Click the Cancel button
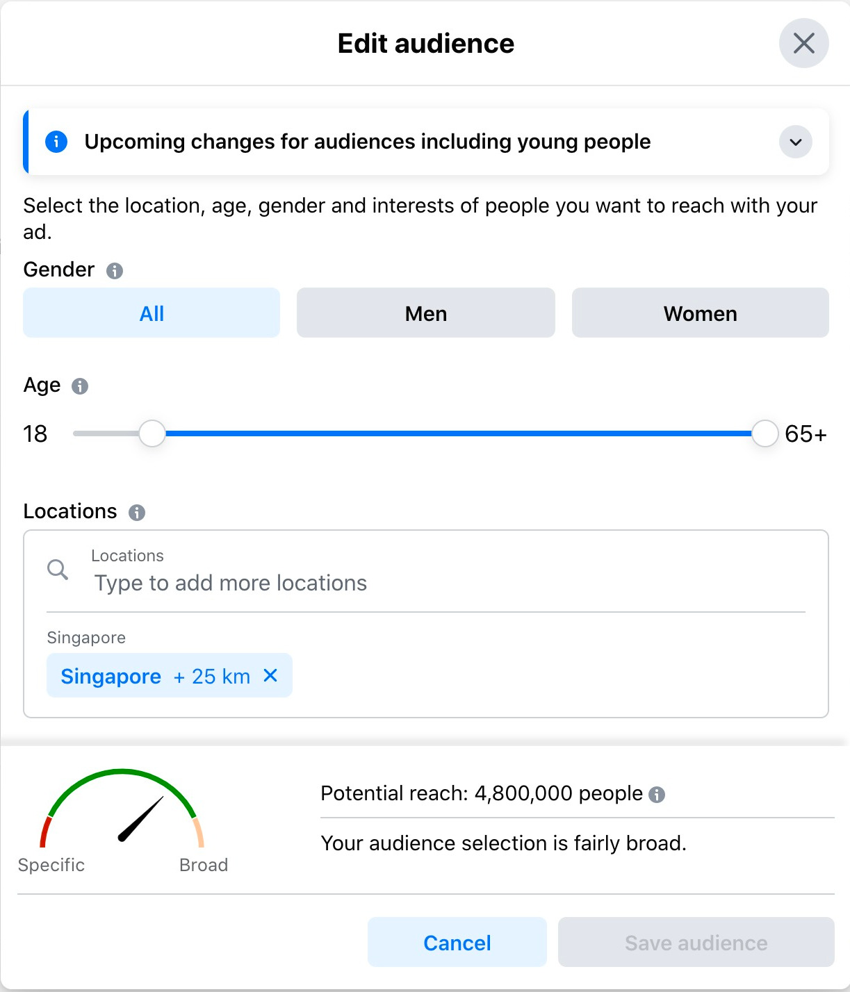This screenshot has width=850, height=992. click(457, 942)
